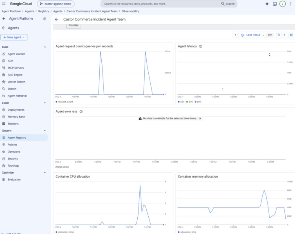Toggle the auto-refresh off icon

click(x=291, y=35)
